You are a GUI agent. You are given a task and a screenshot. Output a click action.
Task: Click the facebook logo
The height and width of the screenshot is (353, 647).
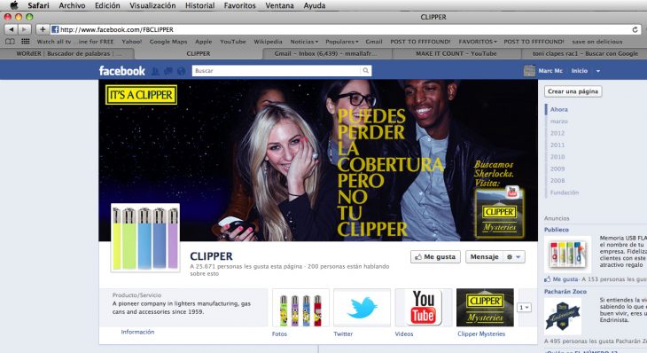pyautogui.click(x=121, y=71)
